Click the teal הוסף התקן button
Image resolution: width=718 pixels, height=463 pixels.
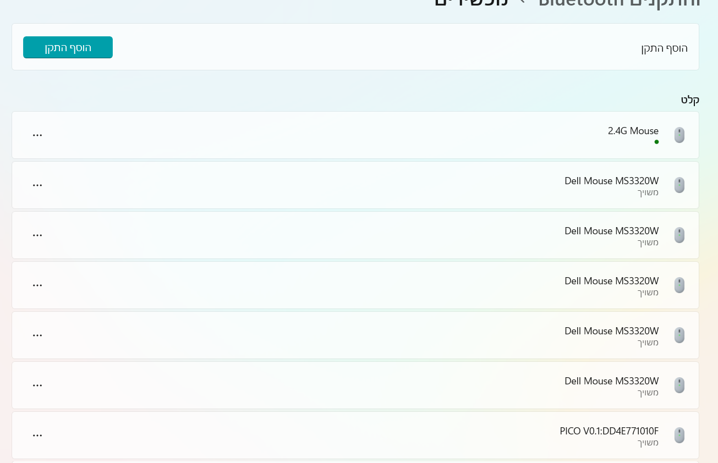tap(68, 47)
